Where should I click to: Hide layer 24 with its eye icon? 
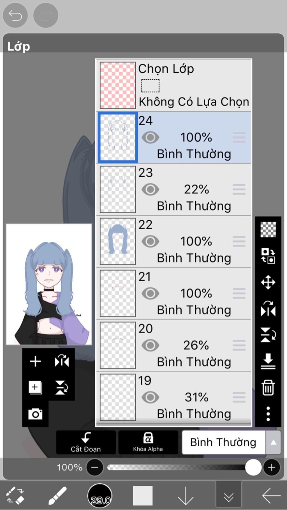pyautogui.click(x=150, y=137)
